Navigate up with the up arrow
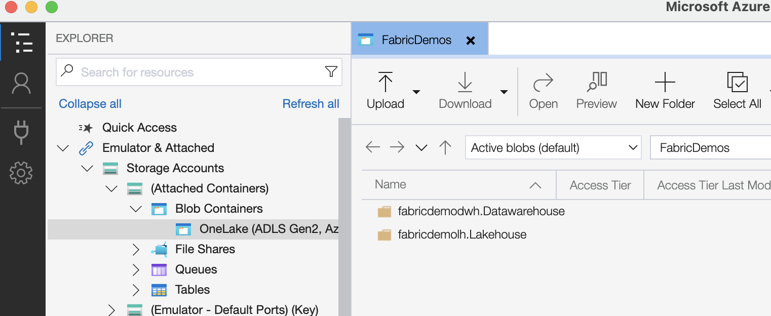Viewport: 771px width, 316px height. (445, 147)
